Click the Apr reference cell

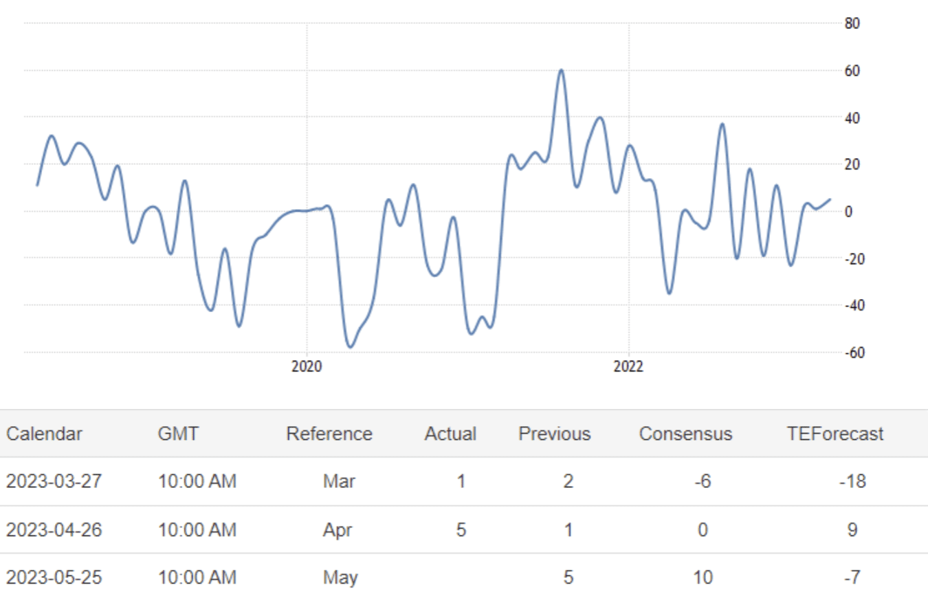click(339, 530)
